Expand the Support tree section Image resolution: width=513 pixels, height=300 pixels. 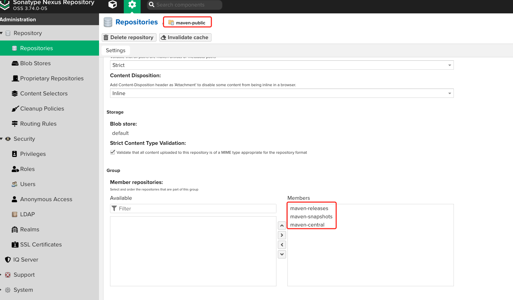(1, 275)
